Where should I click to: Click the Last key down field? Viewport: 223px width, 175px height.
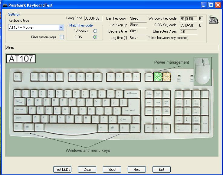pos(138,18)
